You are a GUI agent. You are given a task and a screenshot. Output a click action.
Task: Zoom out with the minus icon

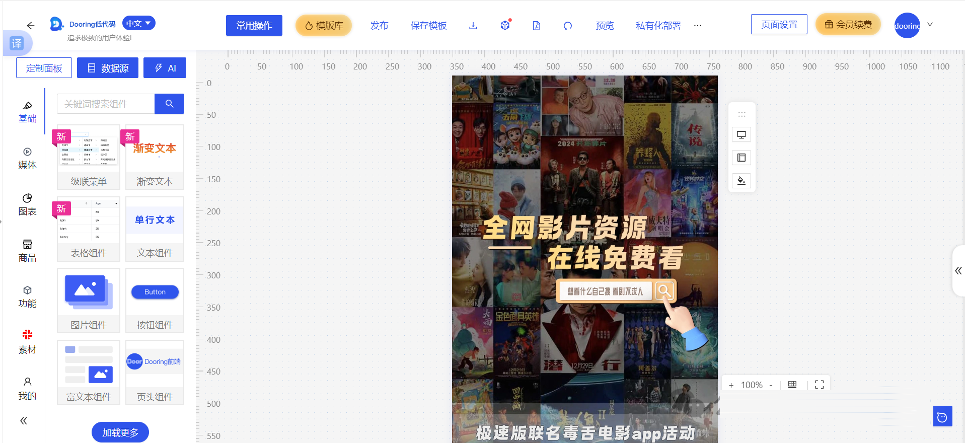pos(771,385)
